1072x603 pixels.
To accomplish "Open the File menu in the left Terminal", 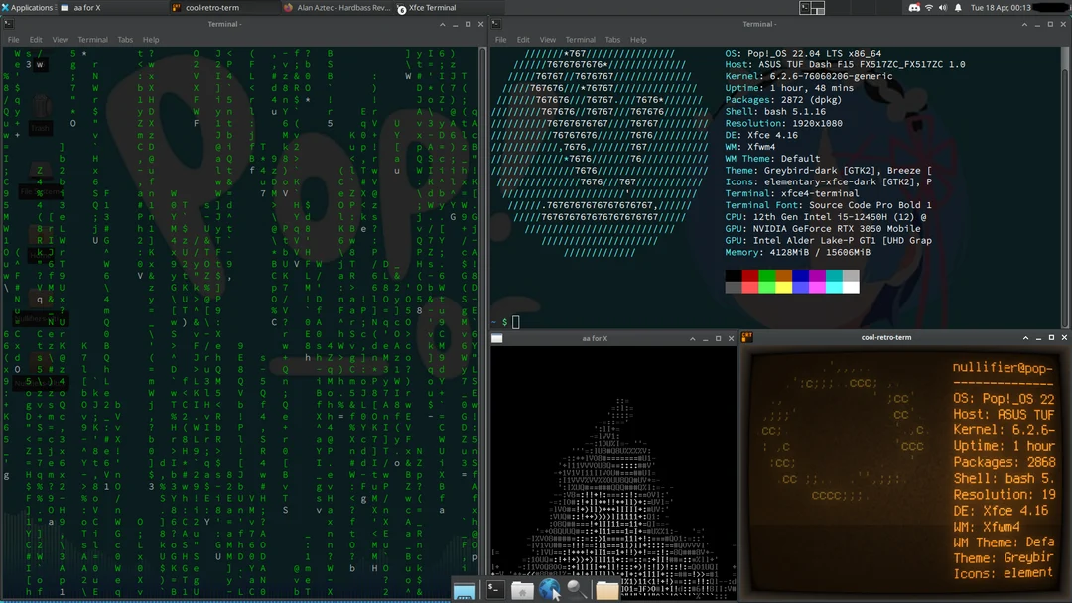I will [x=13, y=40].
